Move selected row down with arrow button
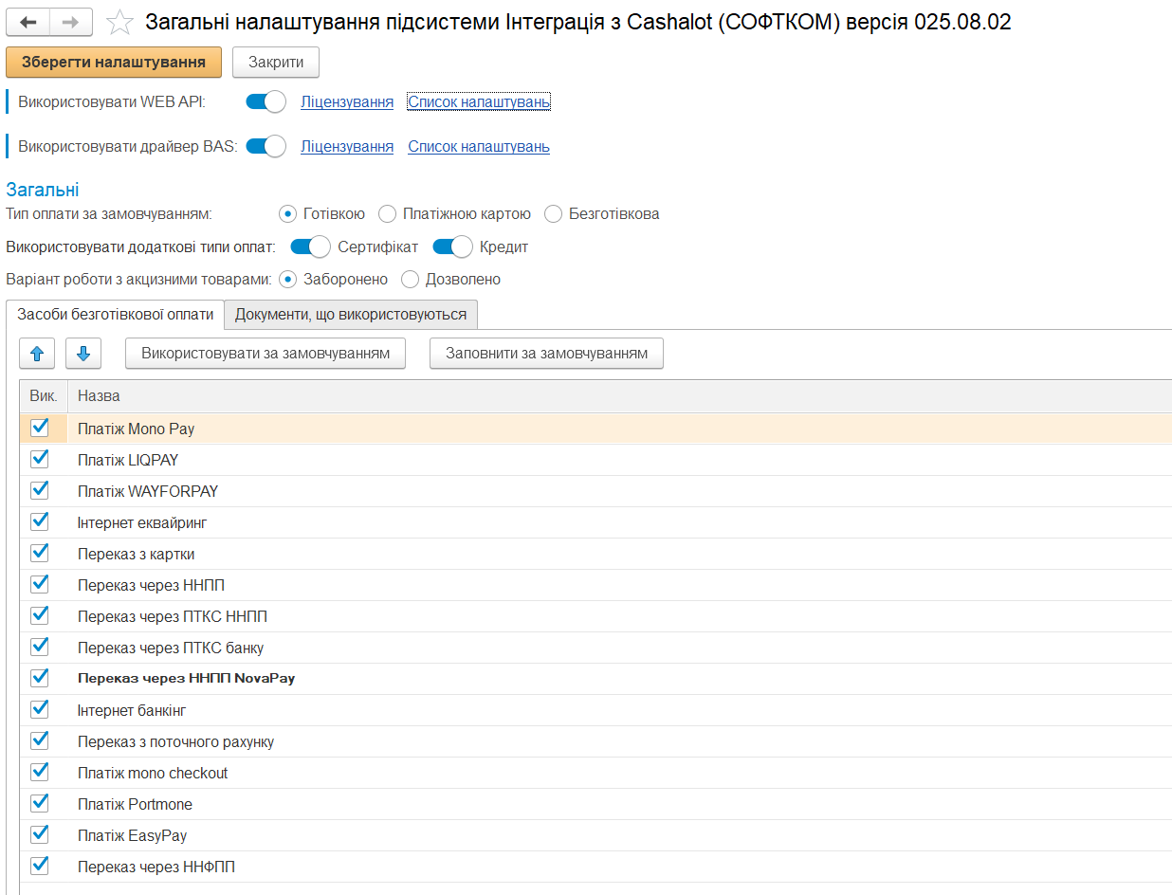The image size is (1172, 895). click(x=83, y=354)
